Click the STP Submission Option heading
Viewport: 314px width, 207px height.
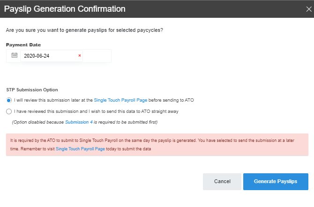(32, 89)
